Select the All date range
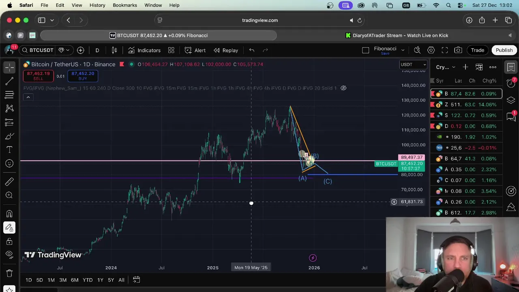Screen dimensions: 519x292 tap(121, 280)
